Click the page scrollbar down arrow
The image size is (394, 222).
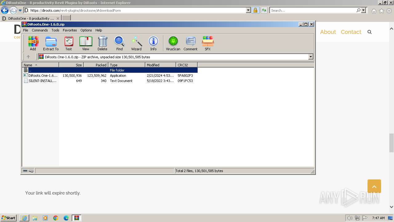coord(392,207)
